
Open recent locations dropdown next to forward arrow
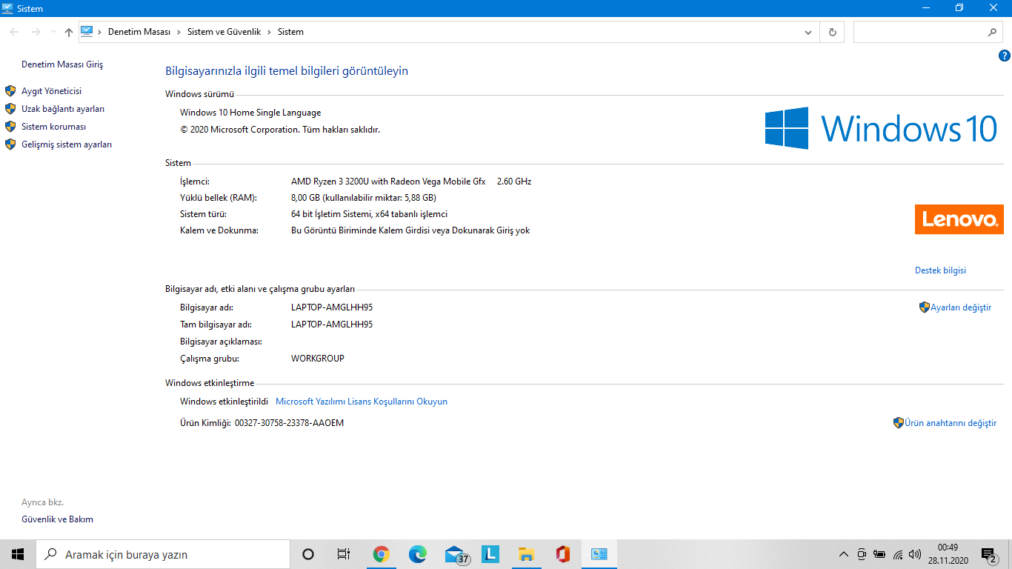(53, 32)
